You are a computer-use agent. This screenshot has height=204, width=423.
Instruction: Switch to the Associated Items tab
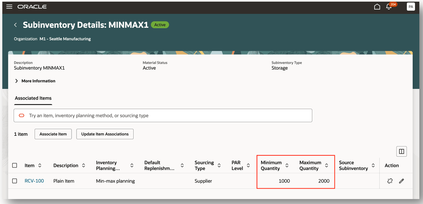click(x=33, y=98)
